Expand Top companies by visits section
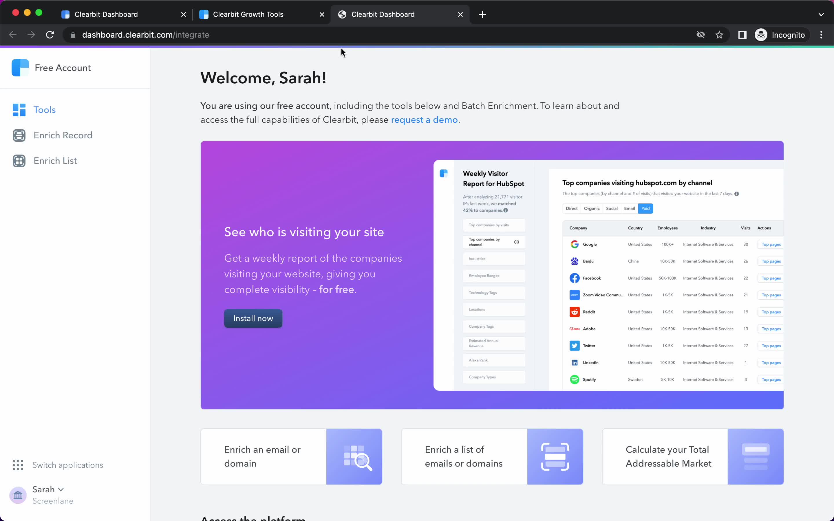This screenshot has width=834, height=521. pyautogui.click(x=492, y=225)
